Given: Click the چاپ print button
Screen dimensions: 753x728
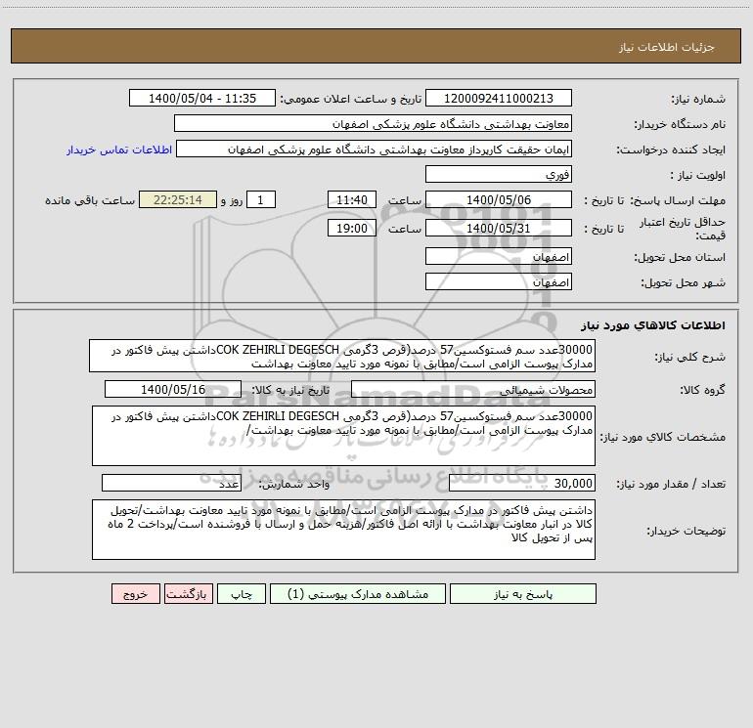Looking at the screenshot, I should click(242, 594).
